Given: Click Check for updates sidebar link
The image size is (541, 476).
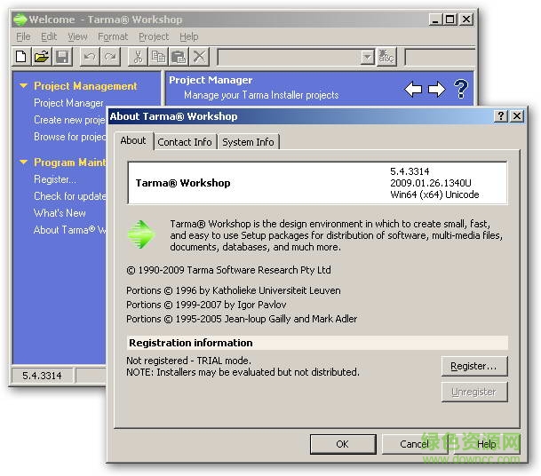Looking at the screenshot, I should coord(69,196).
